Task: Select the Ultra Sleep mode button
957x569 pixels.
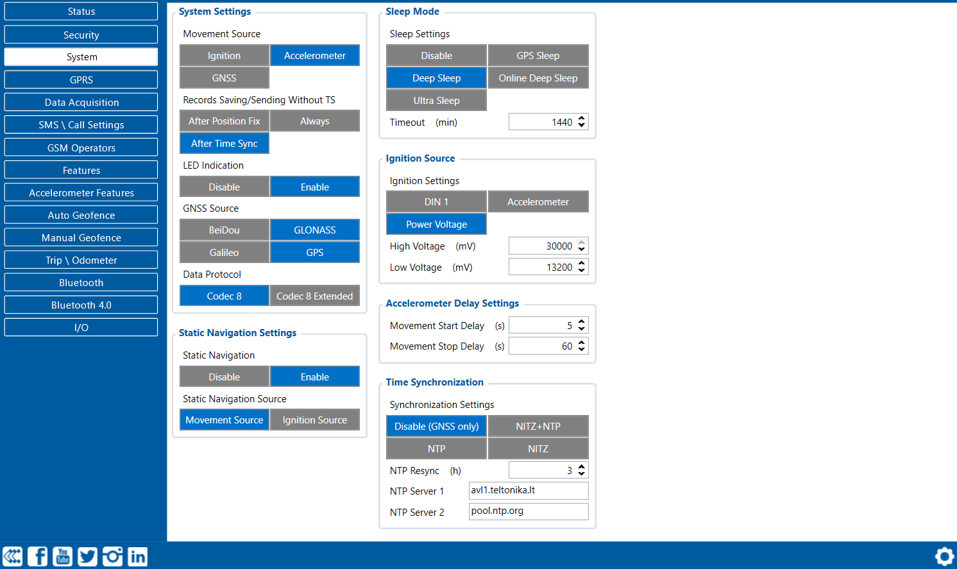Action: point(436,101)
